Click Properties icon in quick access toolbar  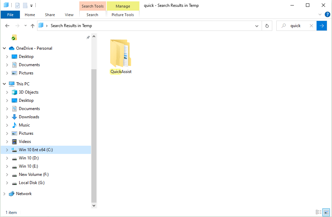tap(18, 5)
